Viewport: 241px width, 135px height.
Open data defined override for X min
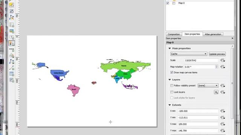coord(223,111)
